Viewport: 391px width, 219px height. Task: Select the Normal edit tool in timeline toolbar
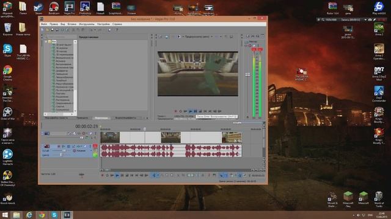tap(154, 175)
